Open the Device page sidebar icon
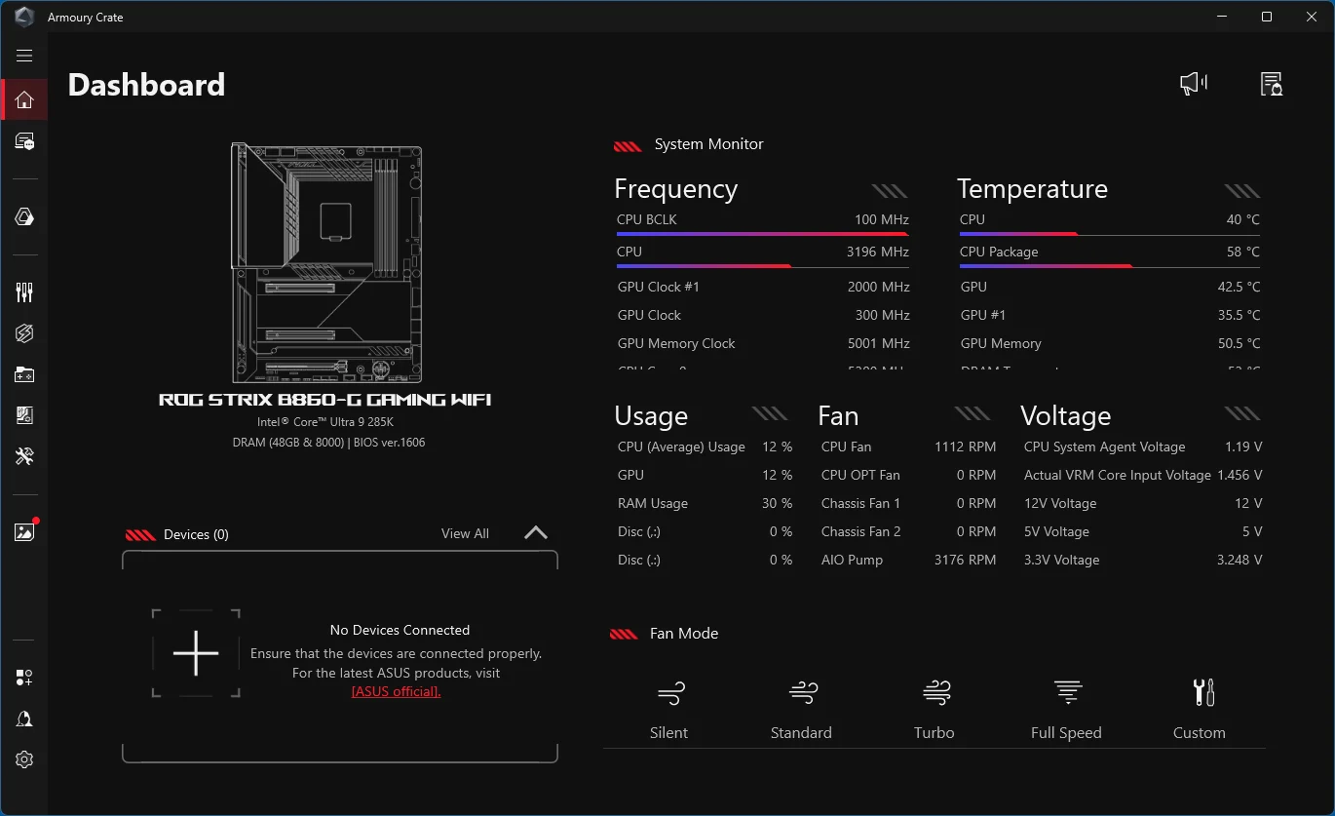 [x=24, y=142]
